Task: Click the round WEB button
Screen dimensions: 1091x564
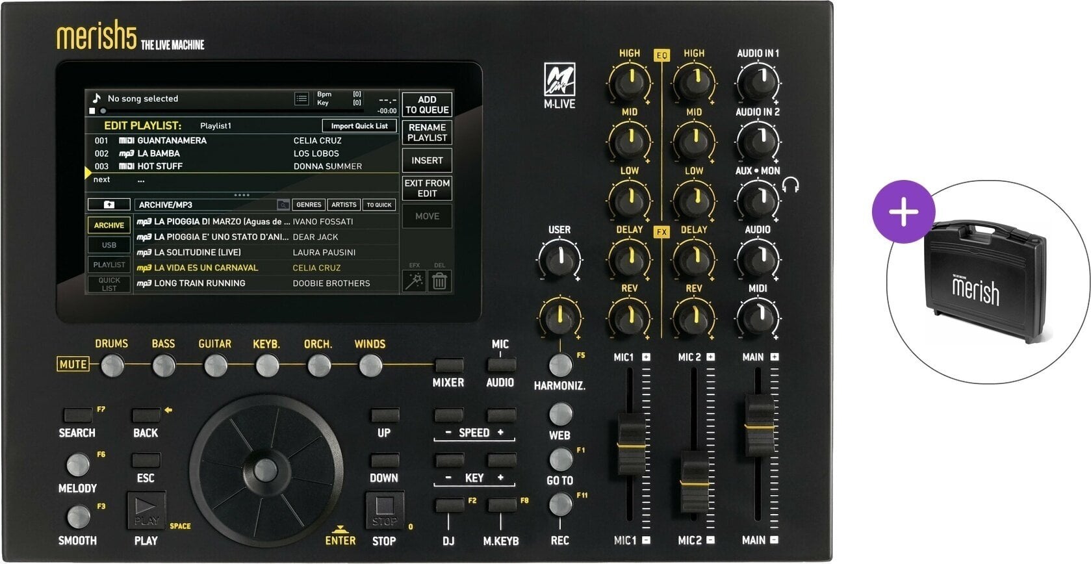Action: click(x=560, y=414)
